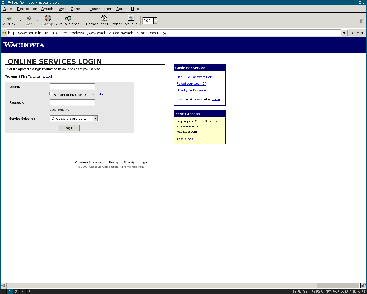
Task: Open the Web menu
Action: [63, 9]
